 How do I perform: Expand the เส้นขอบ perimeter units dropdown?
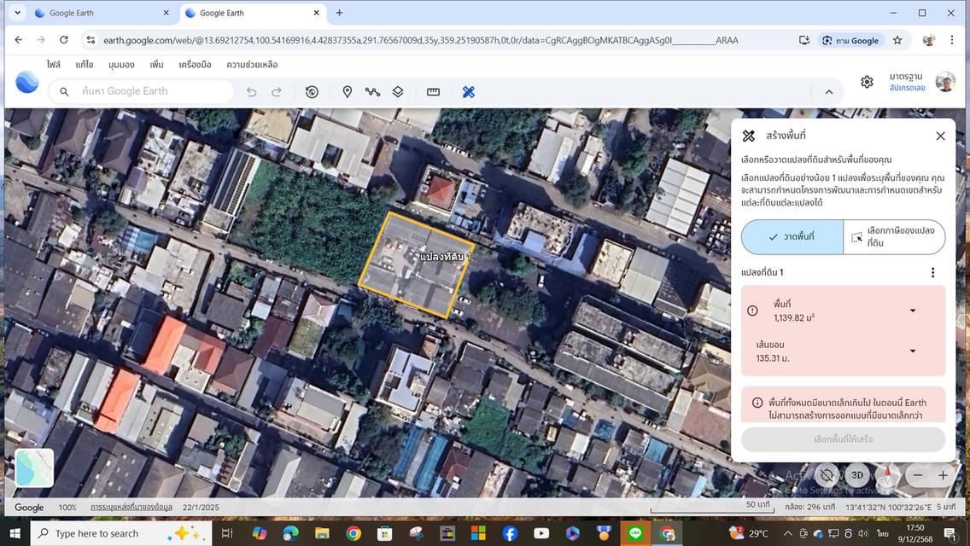[912, 351]
